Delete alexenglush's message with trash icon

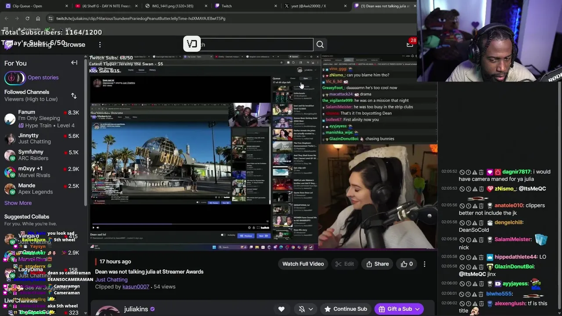pyautogui.click(x=481, y=304)
